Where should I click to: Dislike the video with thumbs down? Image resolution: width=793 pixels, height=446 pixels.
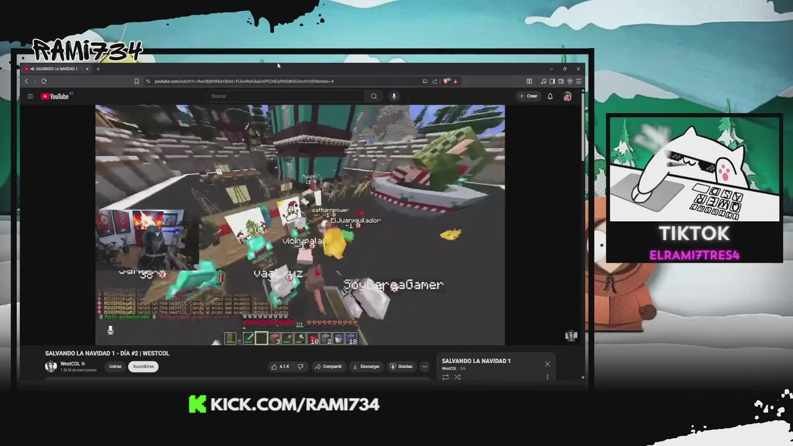[300, 367]
